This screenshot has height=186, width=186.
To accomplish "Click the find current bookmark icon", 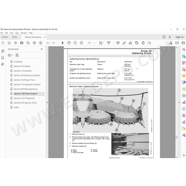I will (x=17, y=55).
